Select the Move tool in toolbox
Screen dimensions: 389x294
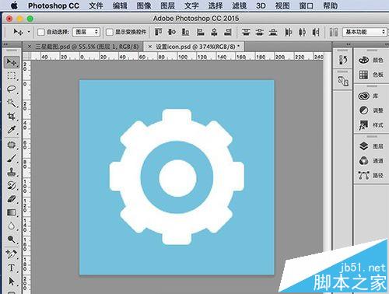(x=12, y=62)
